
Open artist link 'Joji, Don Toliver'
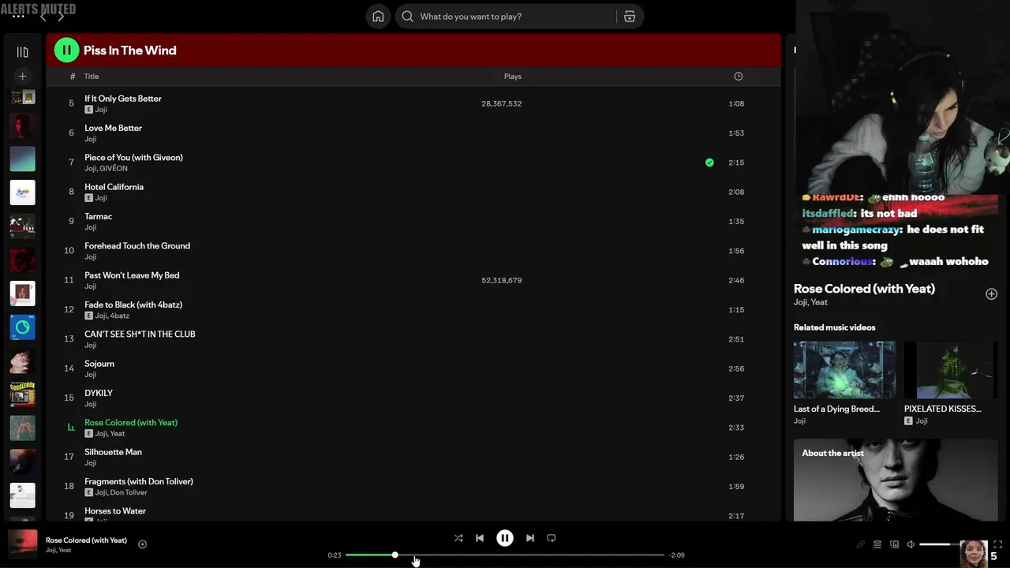[x=121, y=493]
